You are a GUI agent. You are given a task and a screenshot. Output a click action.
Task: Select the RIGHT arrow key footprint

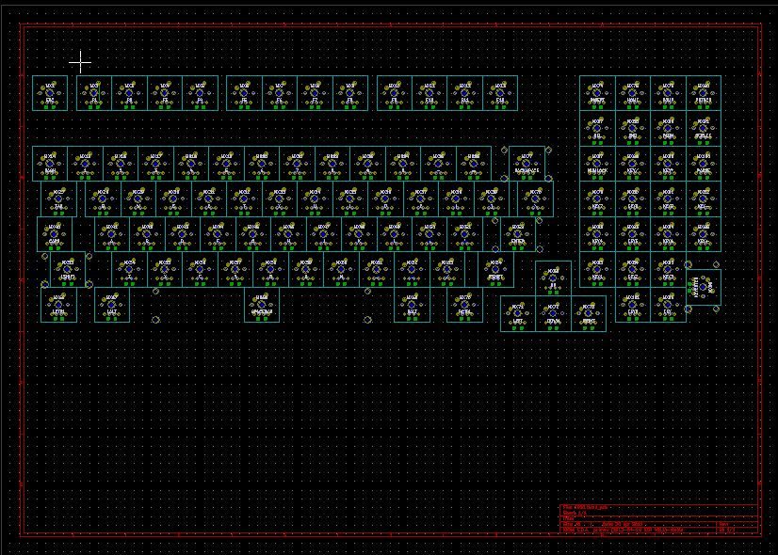589,313
